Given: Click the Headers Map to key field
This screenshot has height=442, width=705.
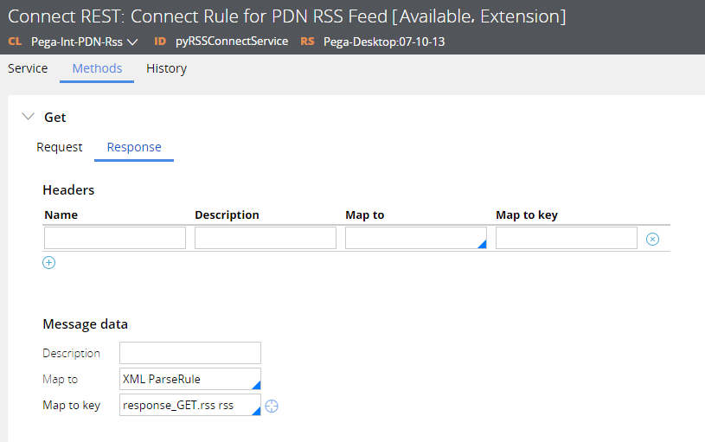Looking at the screenshot, I should pyautogui.click(x=567, y=238).
